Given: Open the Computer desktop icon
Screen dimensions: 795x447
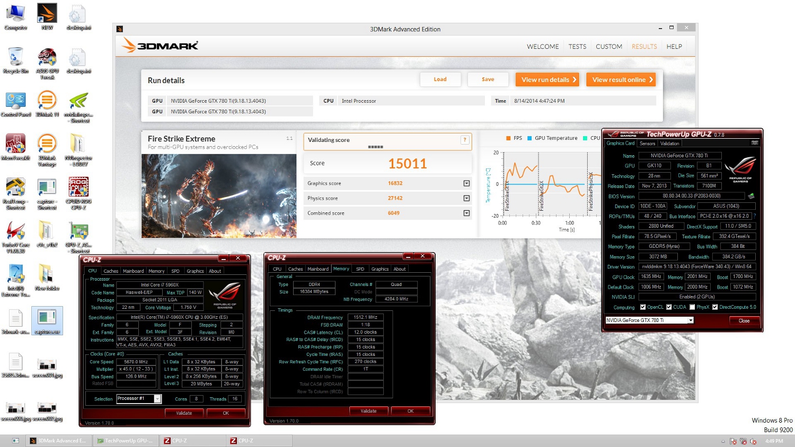Looking at the screenshot, I should tap(15, 17).
